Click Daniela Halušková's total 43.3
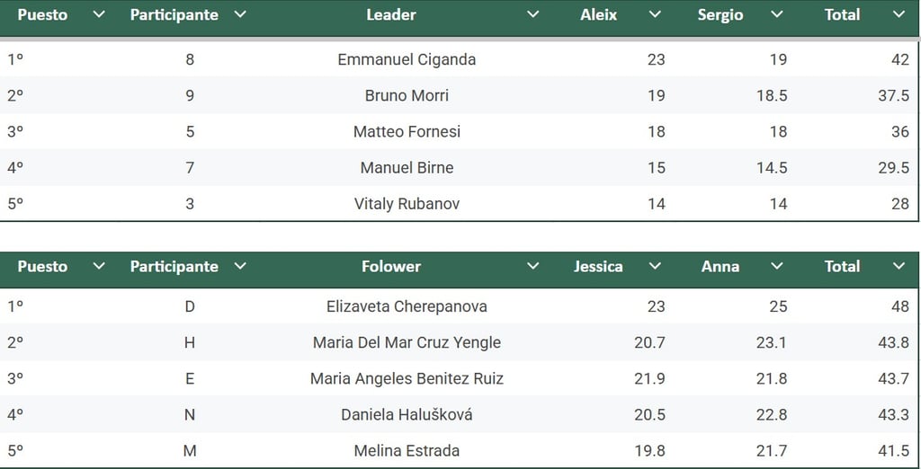Image resolution: width=921 pixels, height=469 pixels. click(893, 414)
